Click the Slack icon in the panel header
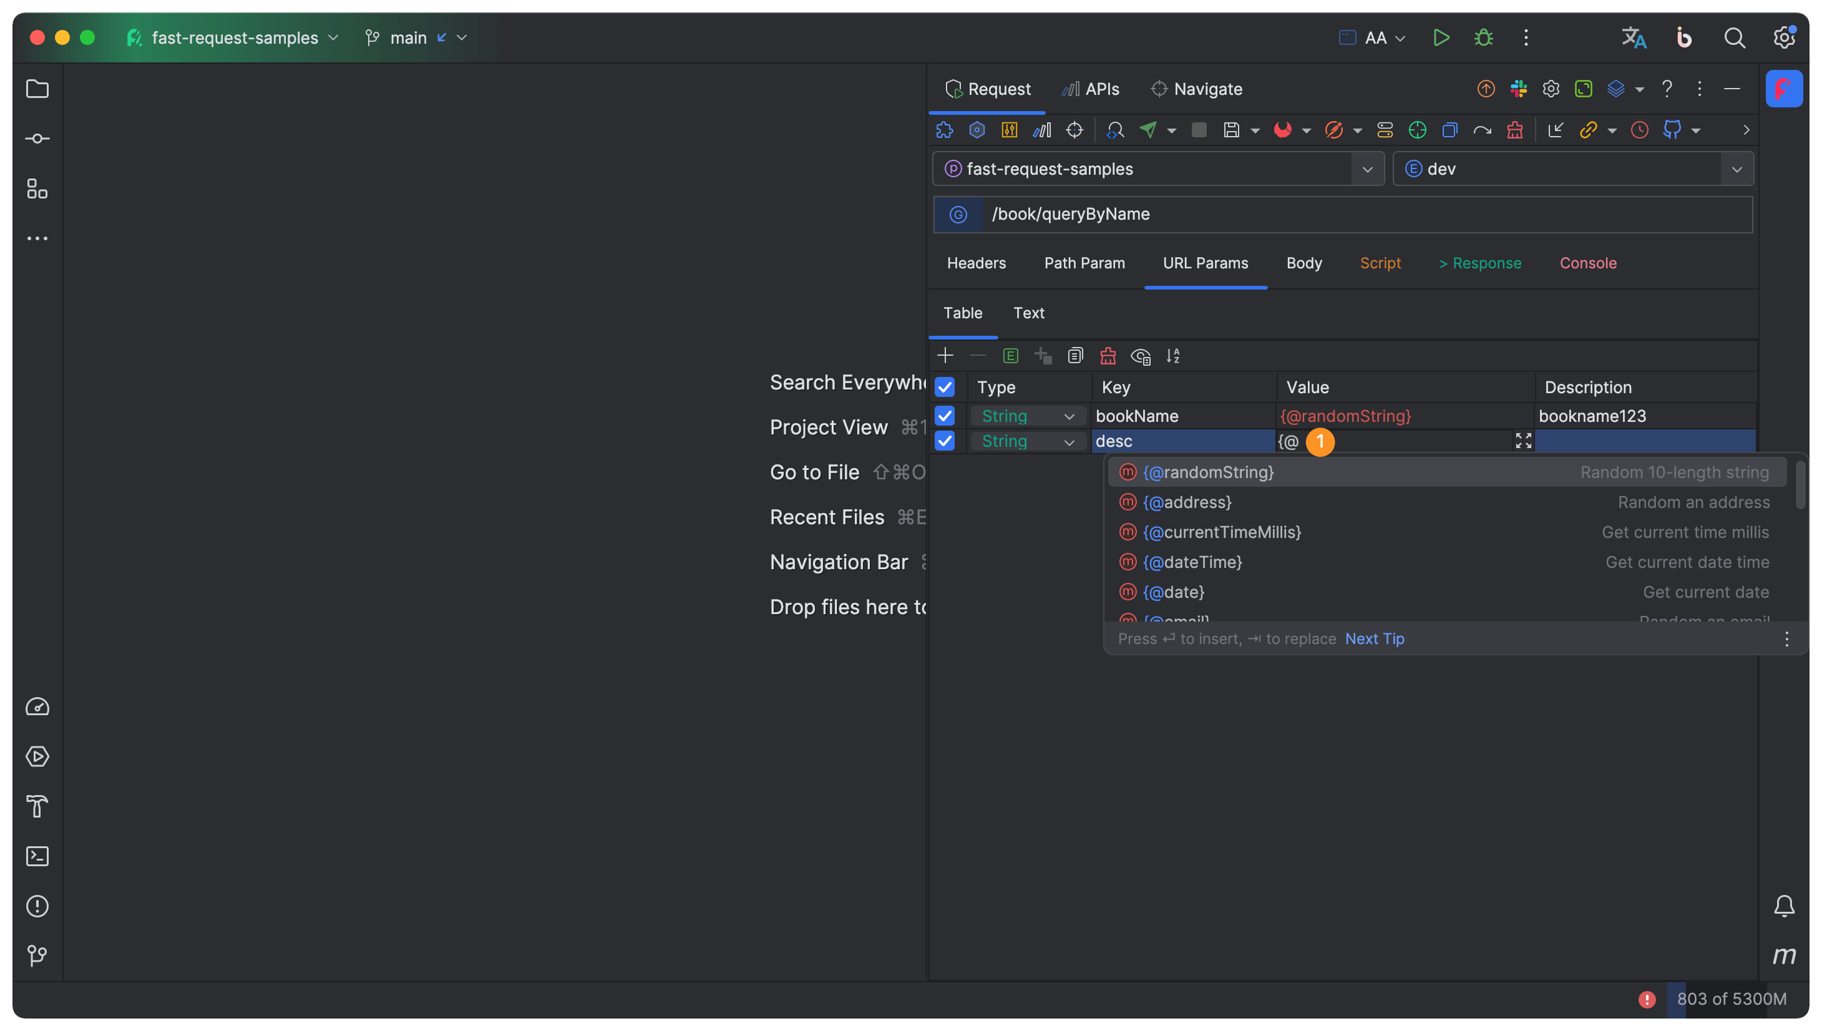The height and width of the screenshot is (1031, 1822). tap(1518, 89)
